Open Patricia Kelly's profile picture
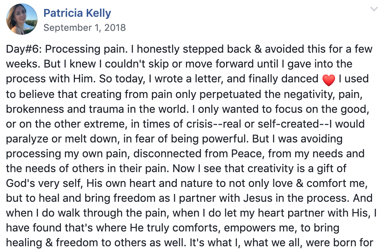 [x=22, y=19]
